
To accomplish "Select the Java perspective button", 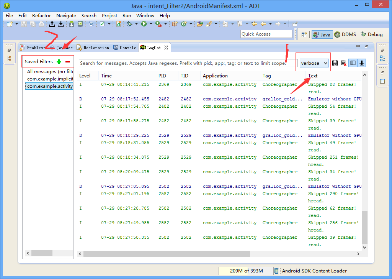I will tap(322, 34).
